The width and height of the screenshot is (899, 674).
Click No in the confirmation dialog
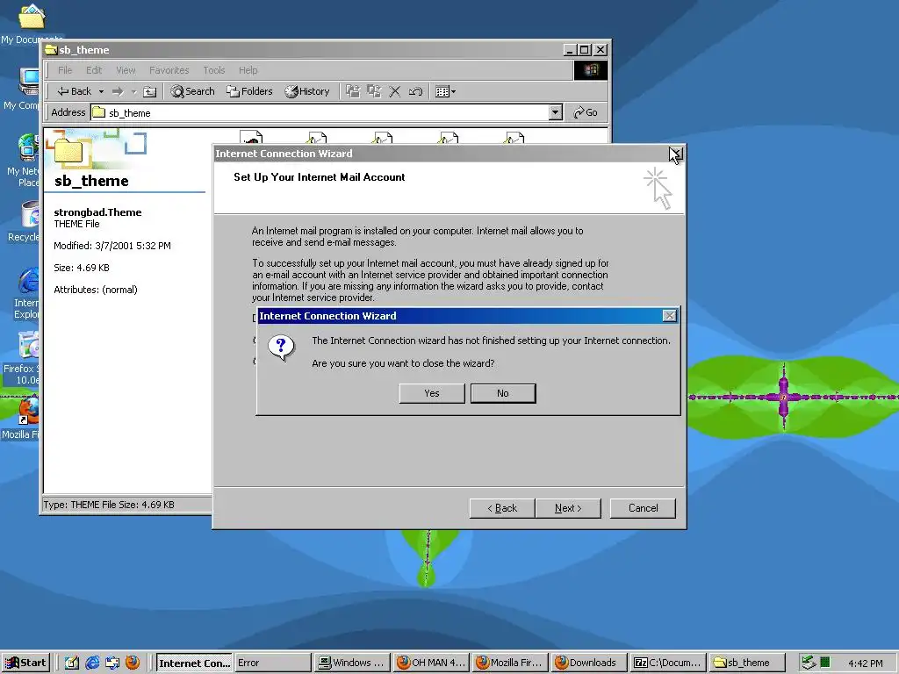point(503,393)
